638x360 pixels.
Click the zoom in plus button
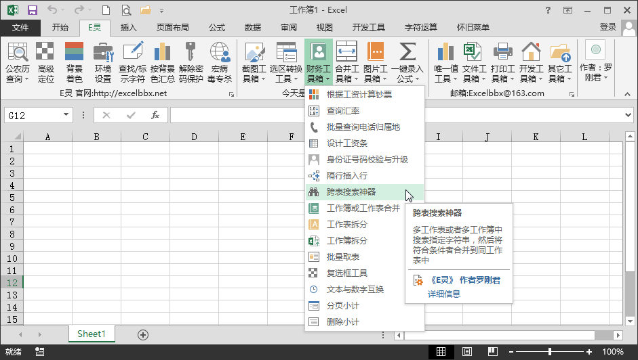point(589,351)
